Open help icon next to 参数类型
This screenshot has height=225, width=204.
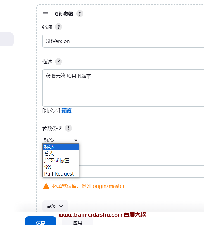point(68,128)
